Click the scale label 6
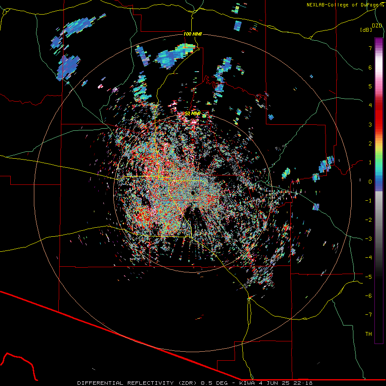Image resolution: width=386 pixels, height=386 pixels. (370, 67)
